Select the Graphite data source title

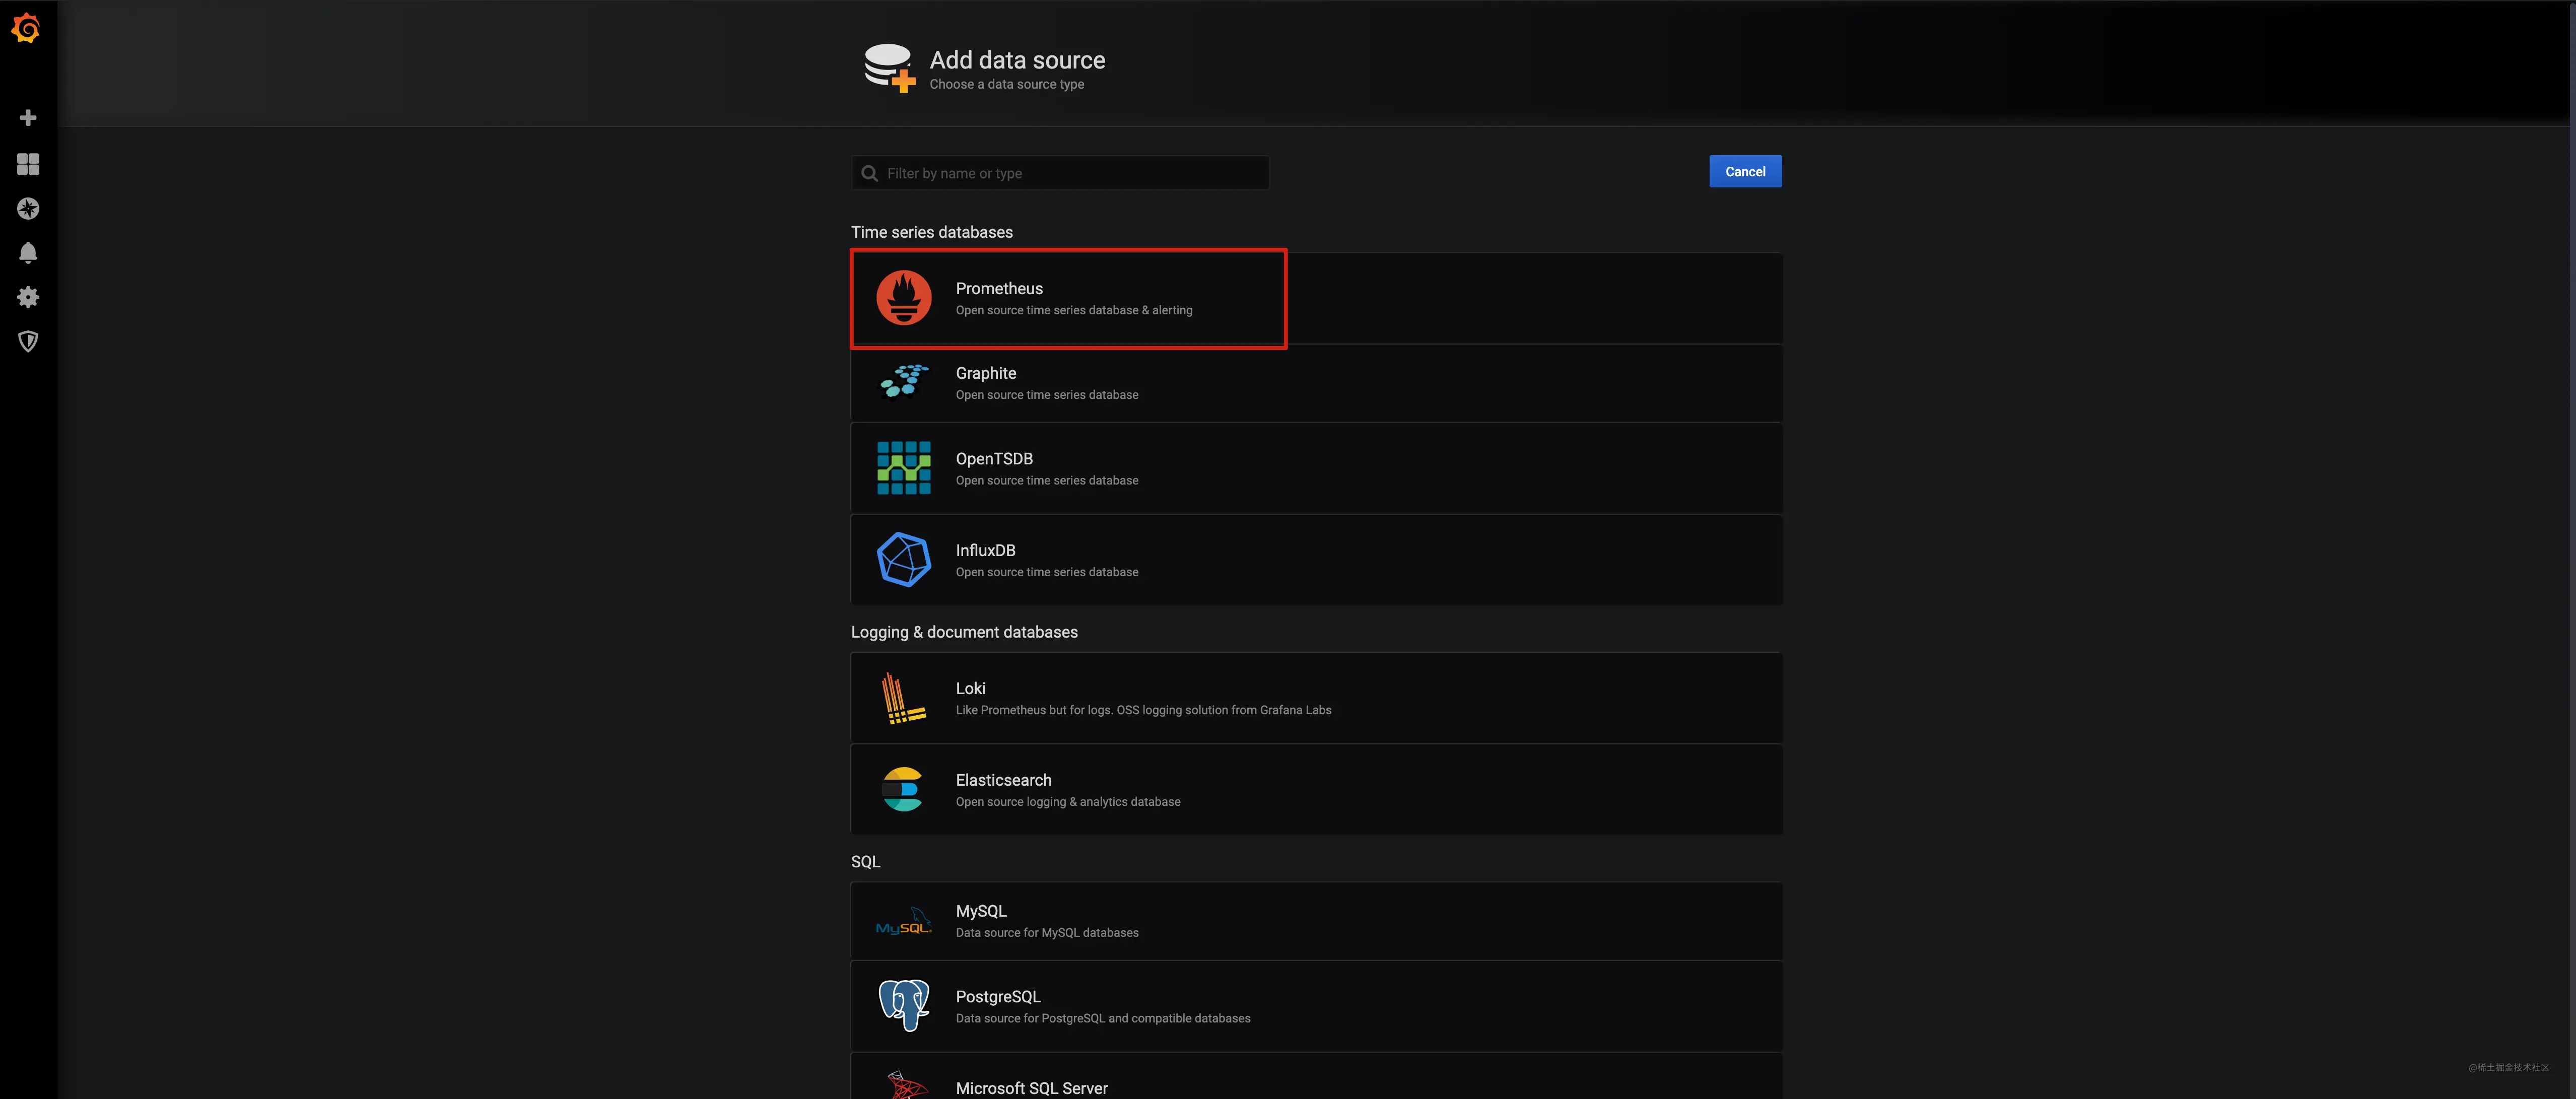point(986,373)
